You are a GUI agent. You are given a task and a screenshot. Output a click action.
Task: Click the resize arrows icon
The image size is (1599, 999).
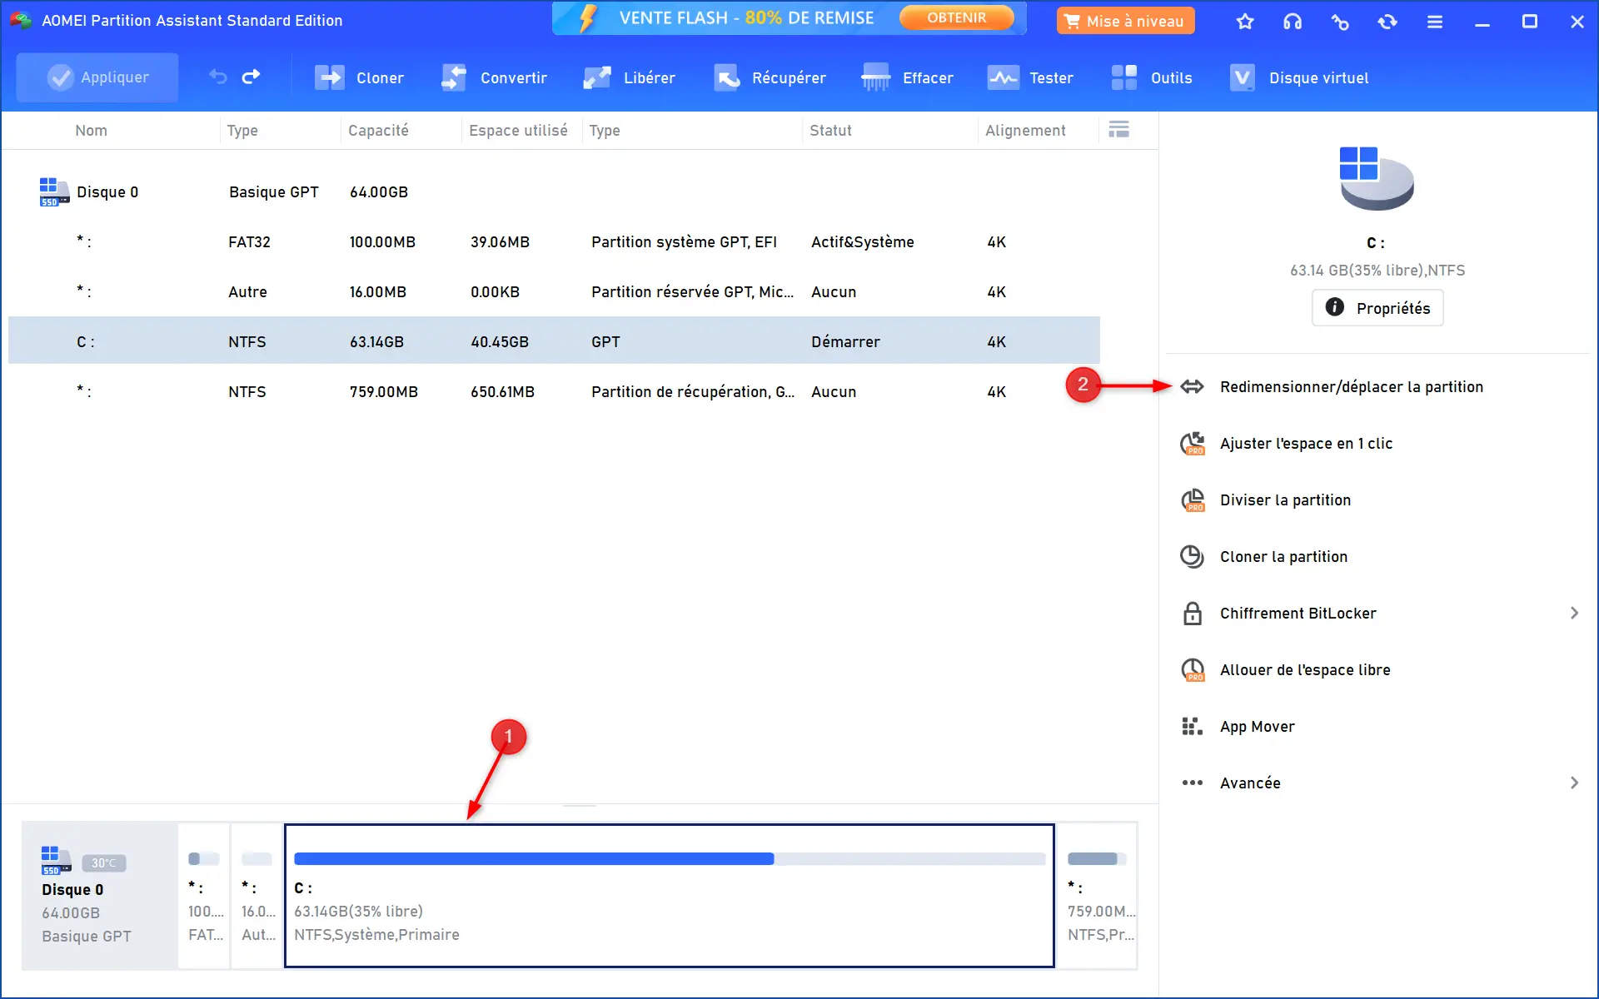(x=1192, y=387)
